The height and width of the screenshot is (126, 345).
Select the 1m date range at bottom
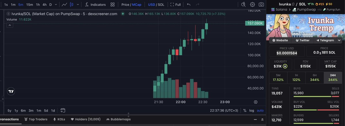tap(39, 110)
